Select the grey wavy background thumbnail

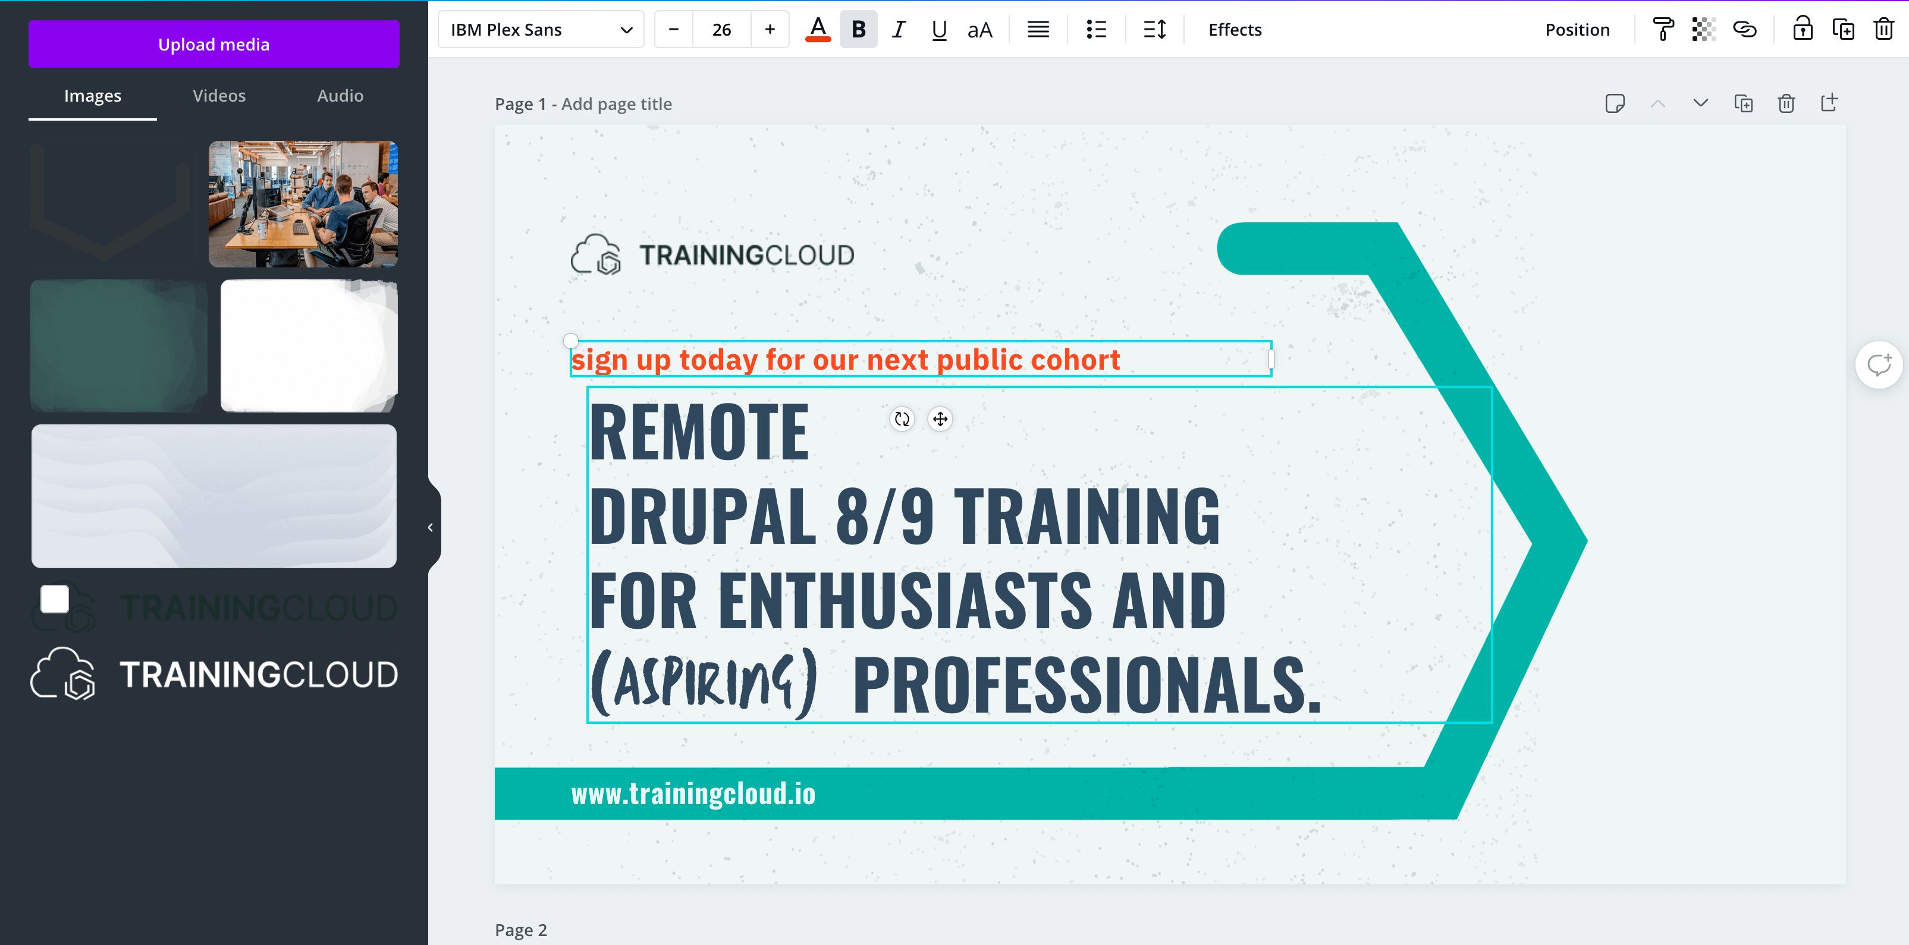pyautogui.click(x=213, y=496)
